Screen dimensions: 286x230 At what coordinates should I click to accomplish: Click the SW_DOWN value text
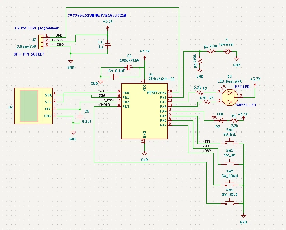click(230, 176)
